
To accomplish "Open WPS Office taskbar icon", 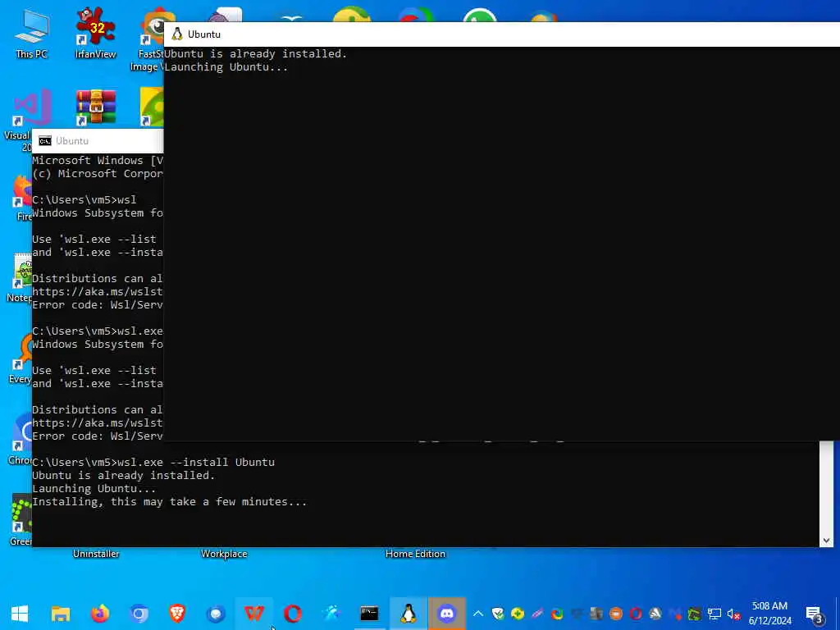I will (254, 614).
